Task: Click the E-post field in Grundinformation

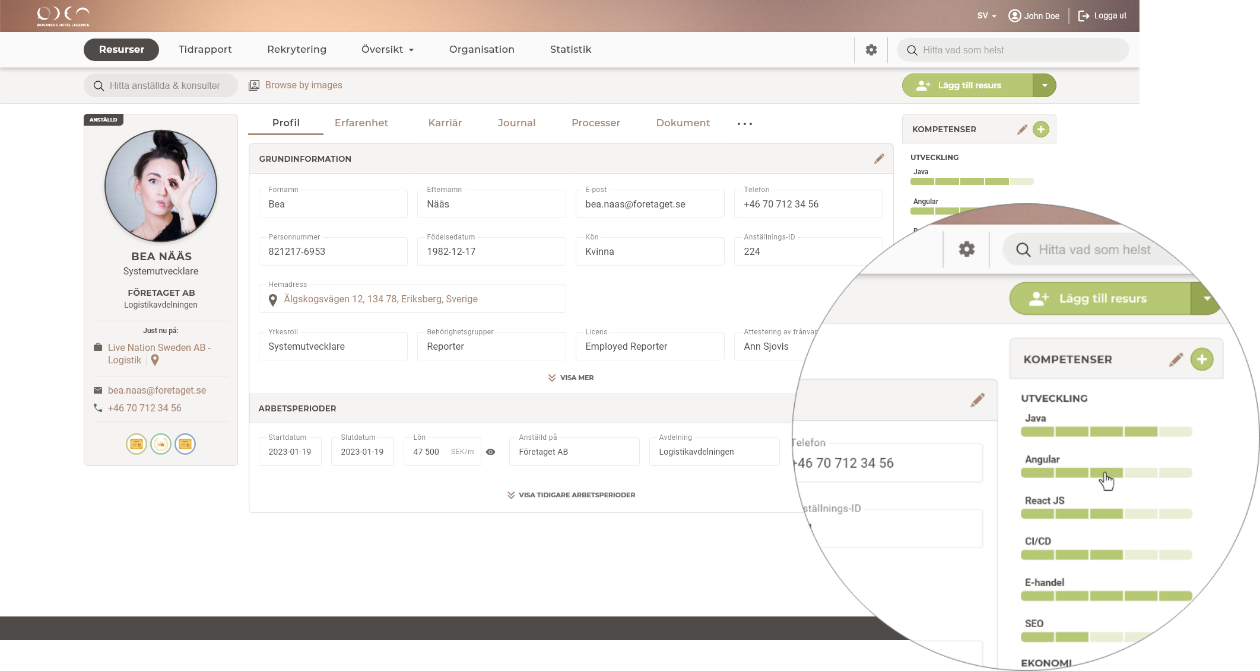Action: point(650,204)
